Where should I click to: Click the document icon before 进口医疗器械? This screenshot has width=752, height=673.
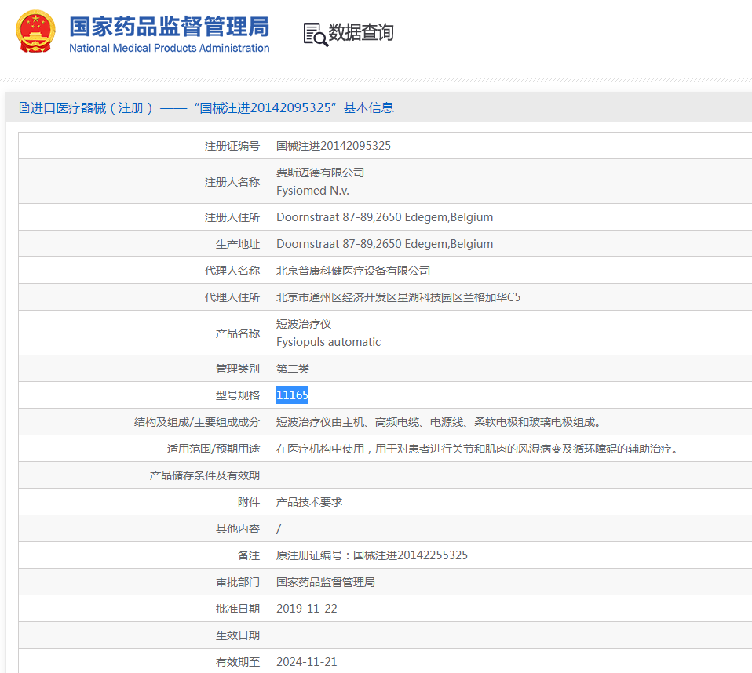(24, 107)
